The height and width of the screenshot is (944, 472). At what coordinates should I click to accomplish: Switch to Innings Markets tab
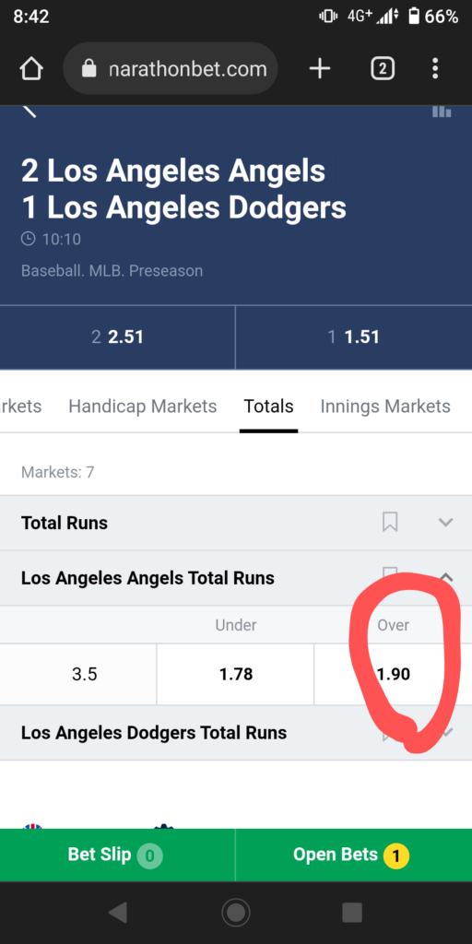[385, 407]
